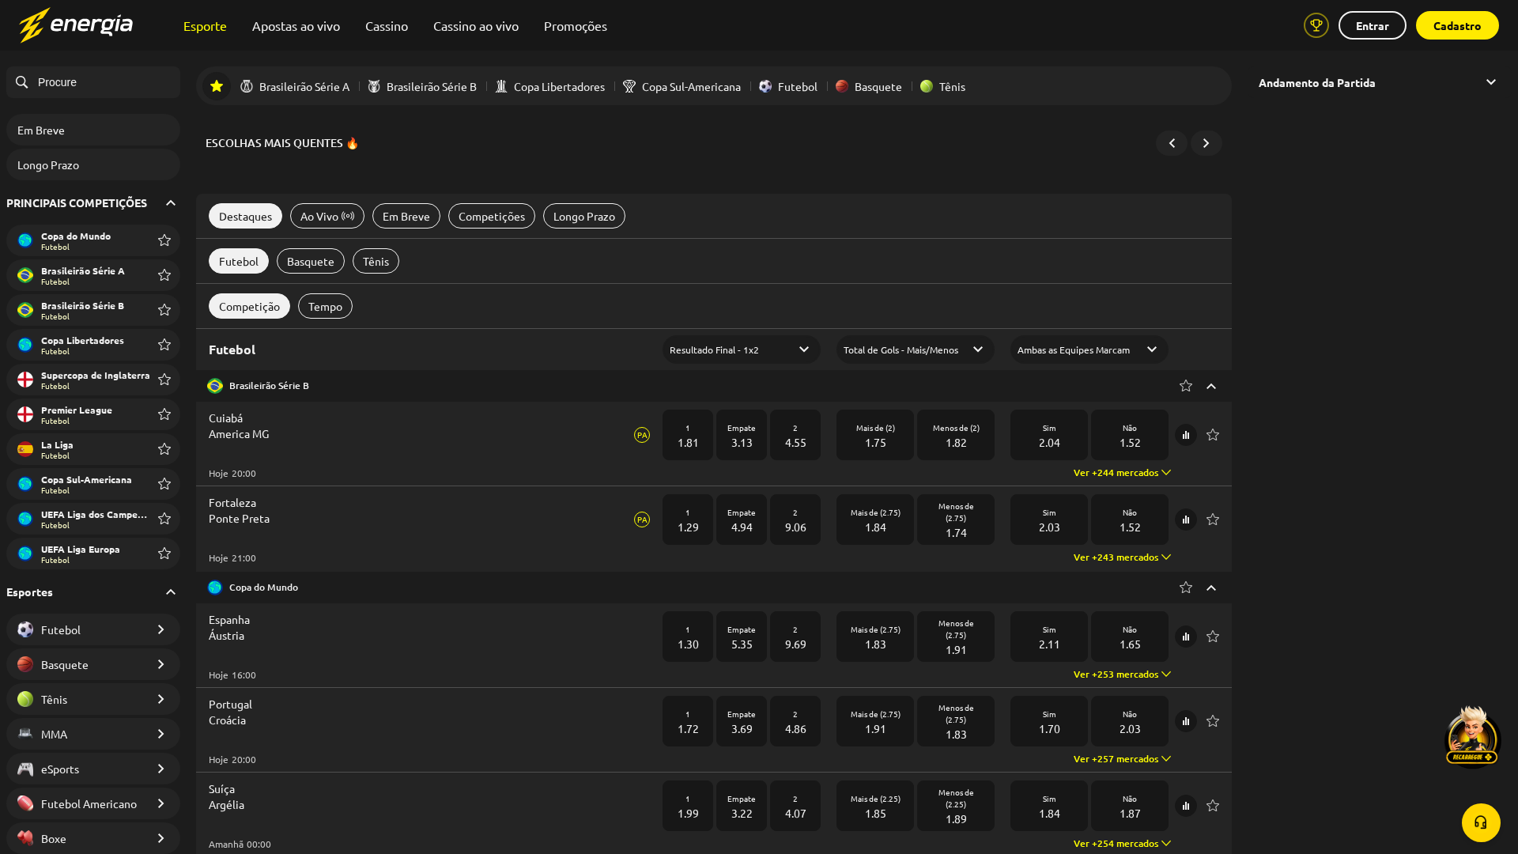Show stats for Espanha vs Áustria
1518x854 pixels.
point(1186,637)
